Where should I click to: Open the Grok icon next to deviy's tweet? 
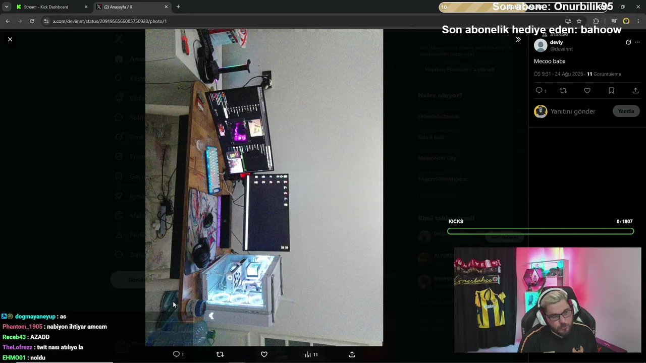click(628, 42)
